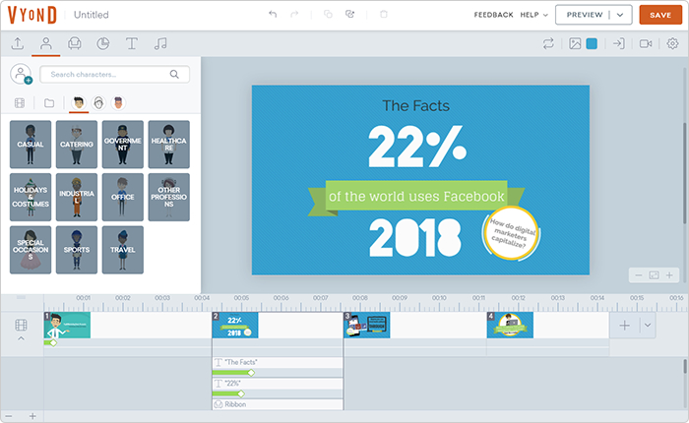Select scene 3 thumbnail in timeline

(x=367, y=325)
